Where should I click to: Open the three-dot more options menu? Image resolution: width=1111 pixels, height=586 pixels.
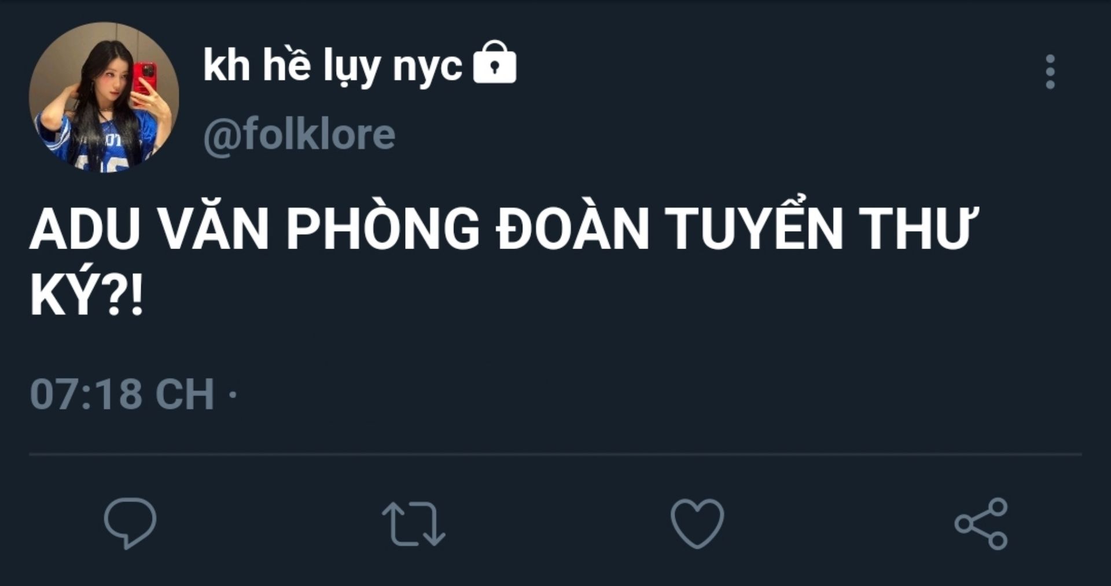[x=1050, y=72]
